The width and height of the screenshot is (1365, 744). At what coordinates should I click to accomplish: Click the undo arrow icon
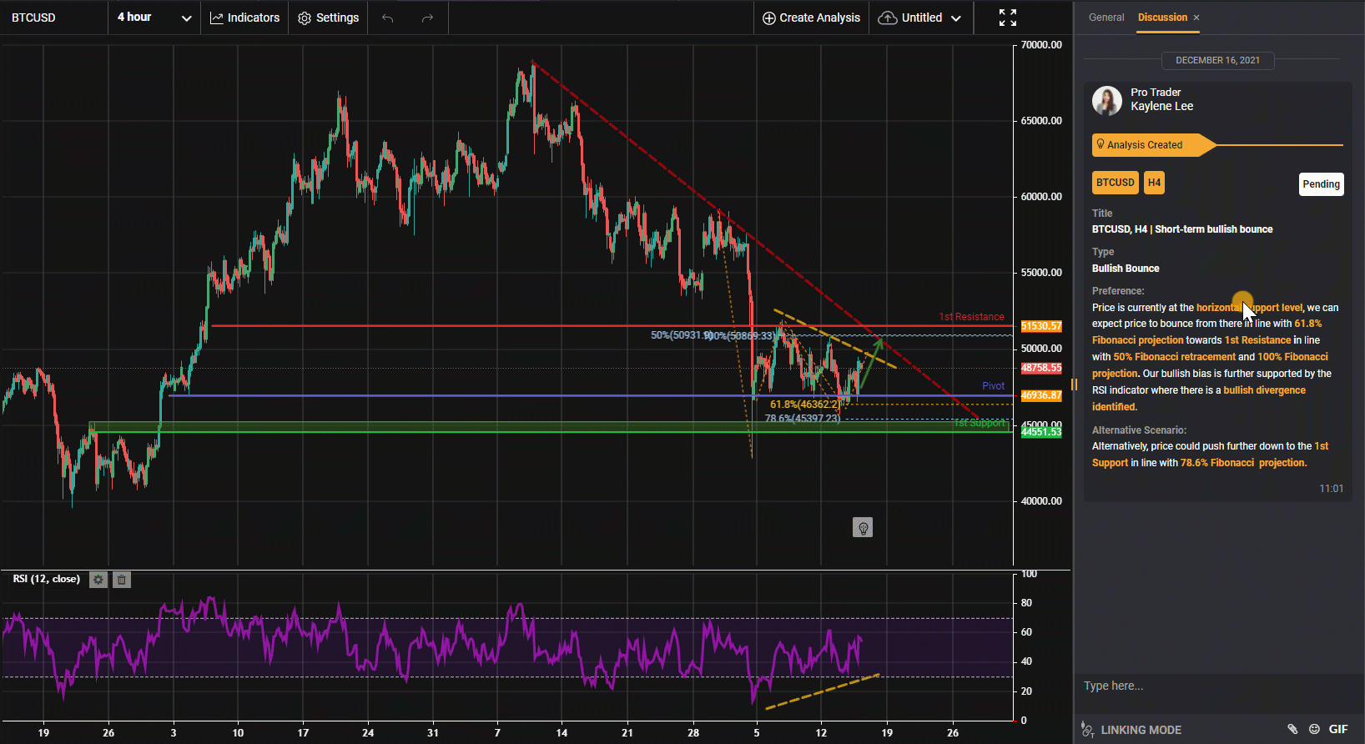[387, 18]
